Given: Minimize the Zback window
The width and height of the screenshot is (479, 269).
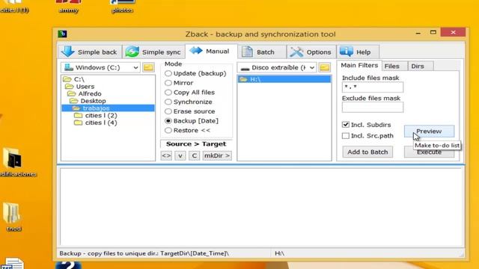Looking at the screenshot, I should (x=418, y=33).
